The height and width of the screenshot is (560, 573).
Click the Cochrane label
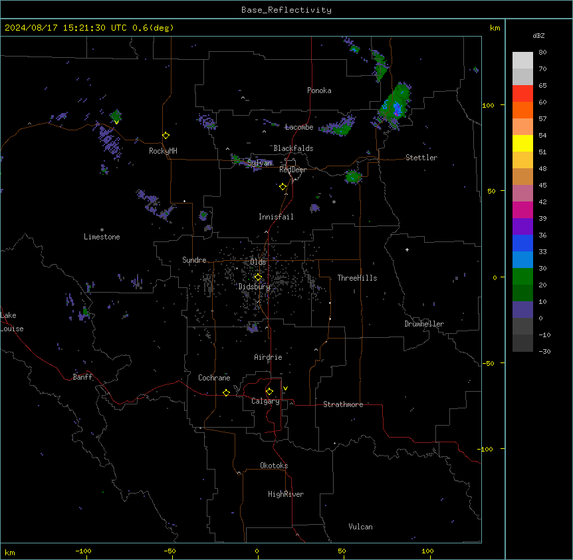214,378
